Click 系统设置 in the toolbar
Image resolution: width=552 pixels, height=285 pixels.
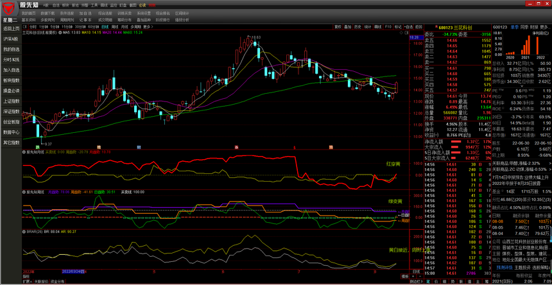coord(144,13)
